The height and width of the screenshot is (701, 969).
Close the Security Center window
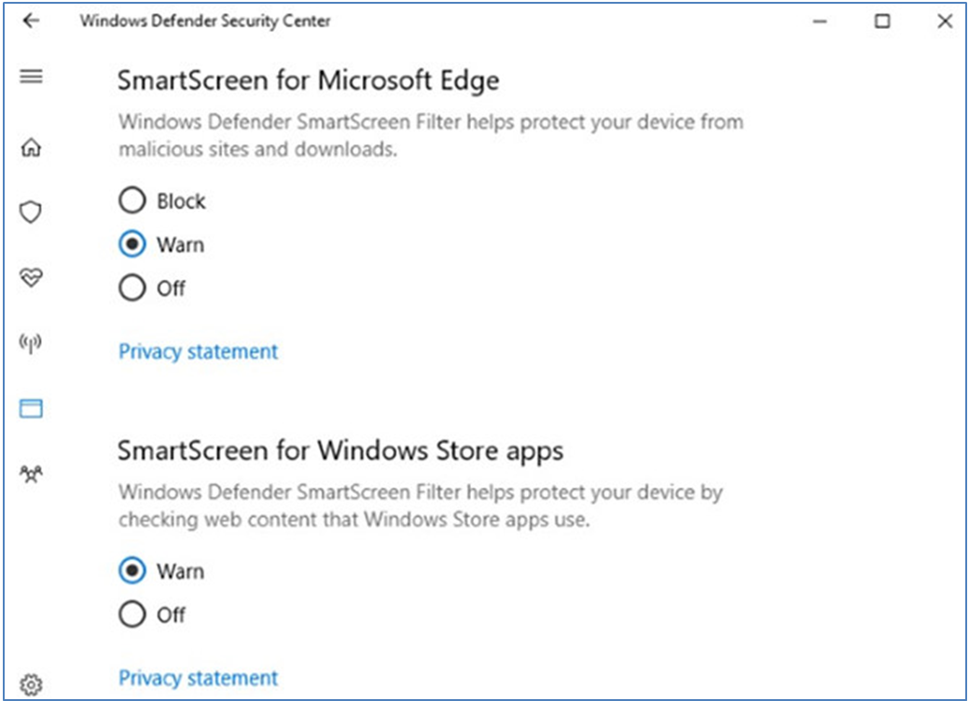click(x=945, y=21)
